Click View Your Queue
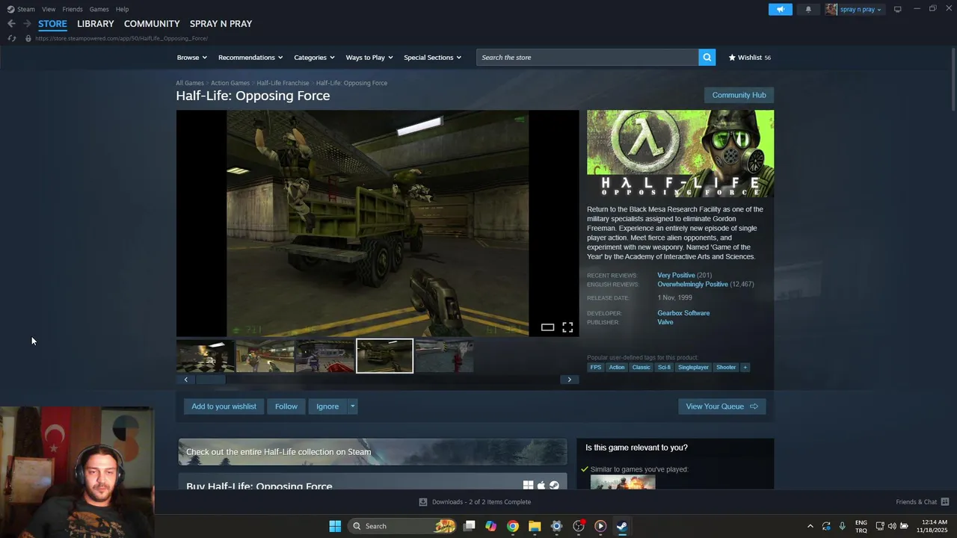 coord(721,406)
